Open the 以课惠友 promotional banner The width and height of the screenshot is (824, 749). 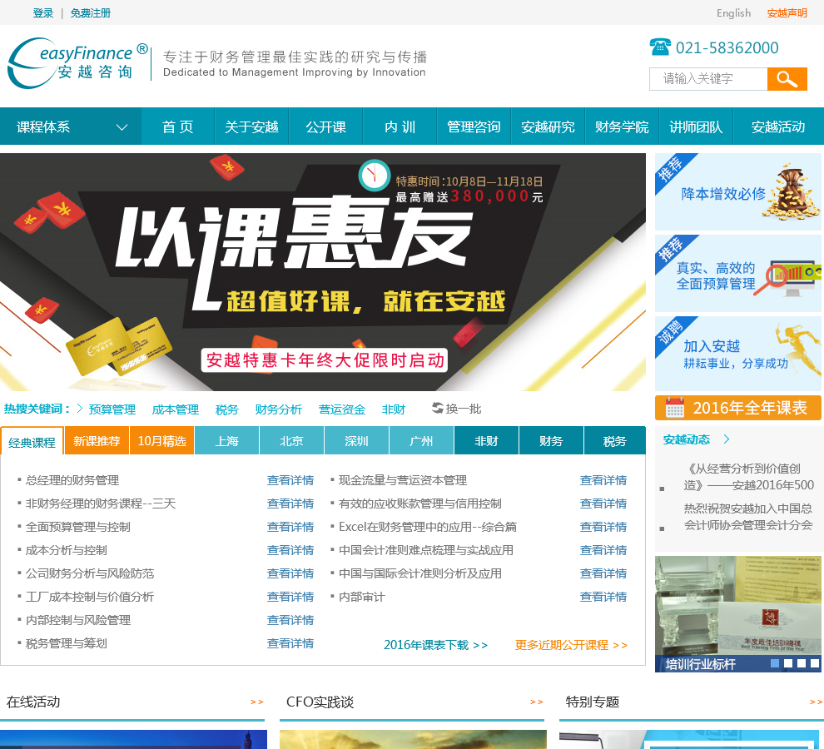pos(323,272)
